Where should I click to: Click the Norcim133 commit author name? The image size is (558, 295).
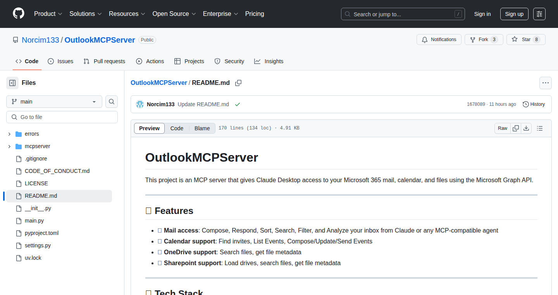pos(161,104)
